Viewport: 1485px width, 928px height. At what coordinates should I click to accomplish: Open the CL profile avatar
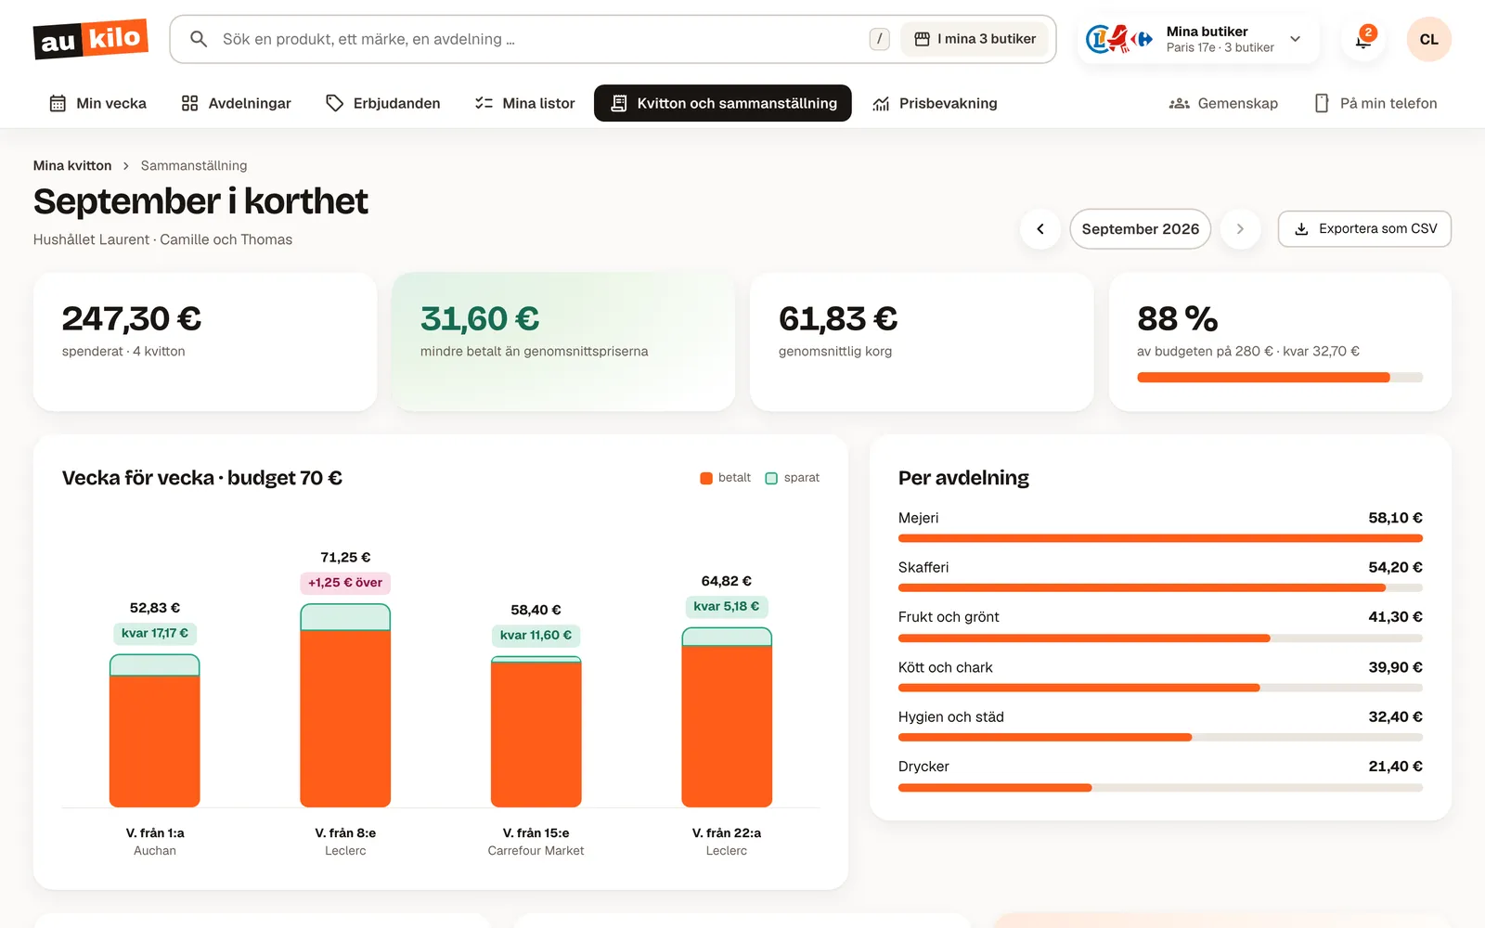pyautogui.click(x=1428, y=39)
